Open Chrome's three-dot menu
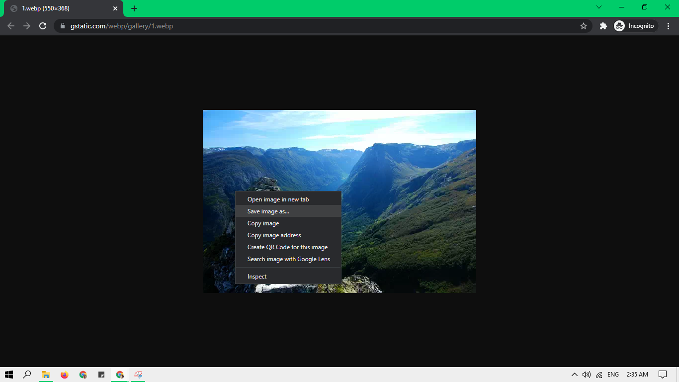The height and width of the screenshot is (382, 679). (669, 26)
